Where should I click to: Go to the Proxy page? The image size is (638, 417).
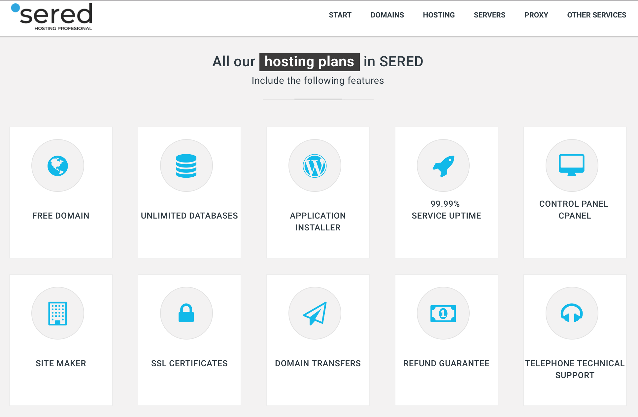[536, 15]
